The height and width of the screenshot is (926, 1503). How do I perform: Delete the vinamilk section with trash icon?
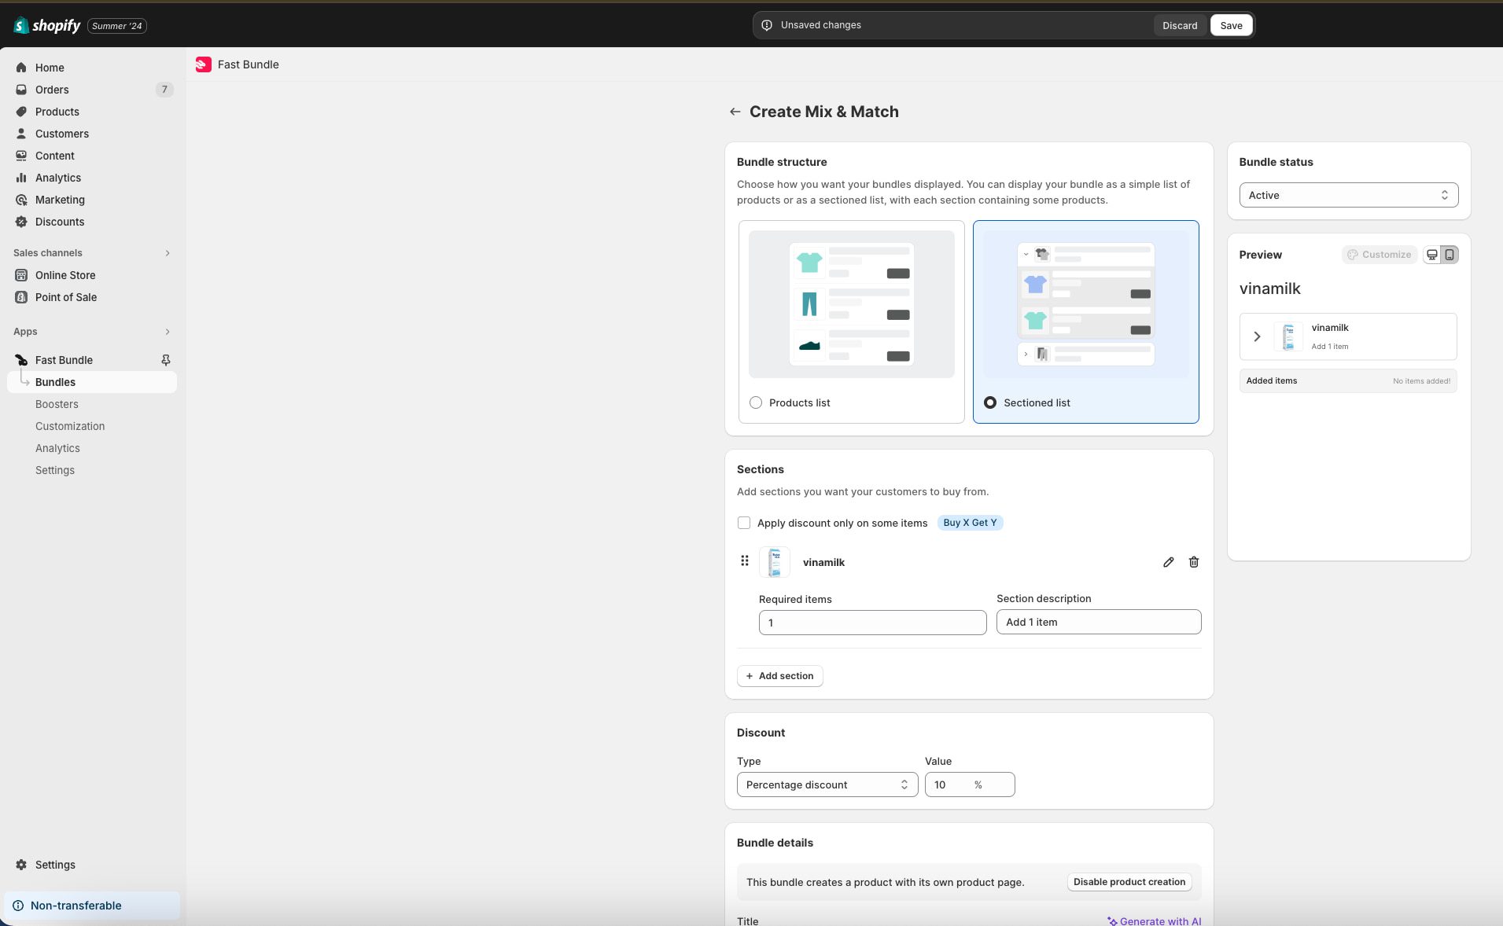(1194, 562)
